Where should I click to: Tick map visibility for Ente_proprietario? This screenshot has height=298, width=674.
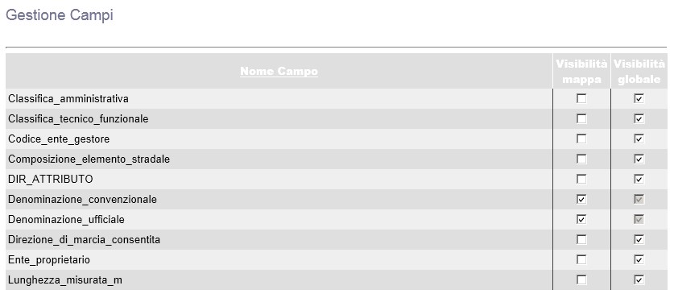coord(581,259)
